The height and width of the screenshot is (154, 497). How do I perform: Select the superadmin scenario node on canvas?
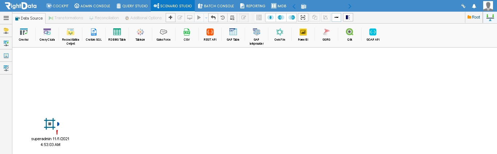pos(50,124)
